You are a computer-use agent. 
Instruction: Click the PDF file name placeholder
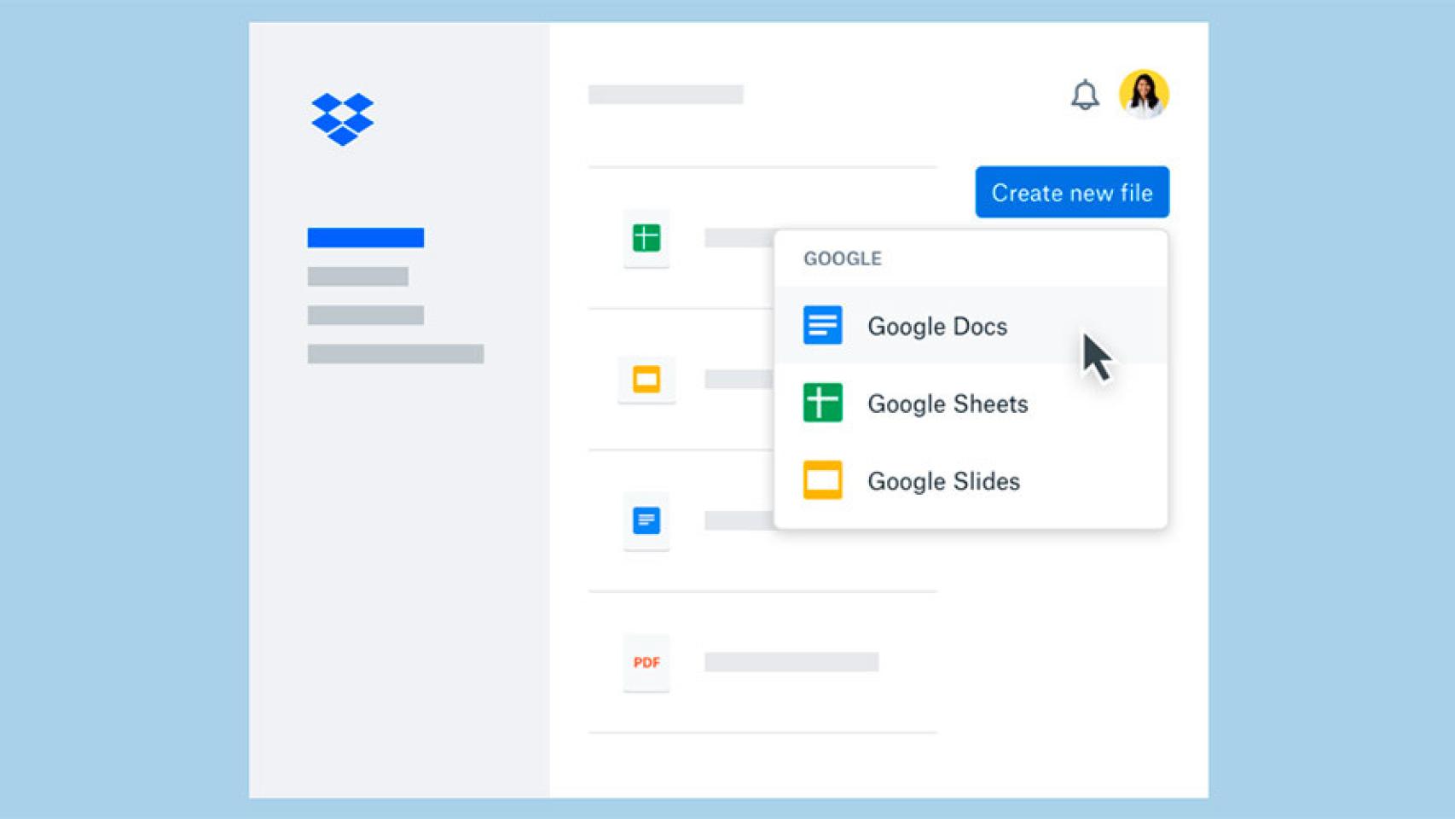click(791, 662)
